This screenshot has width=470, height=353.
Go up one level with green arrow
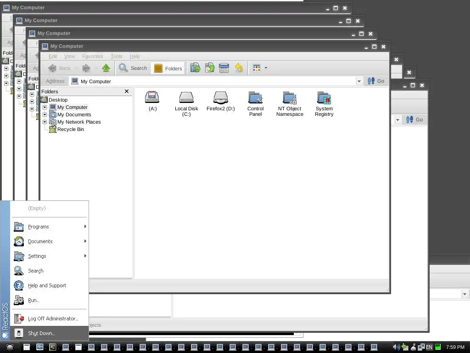(106, 68)
